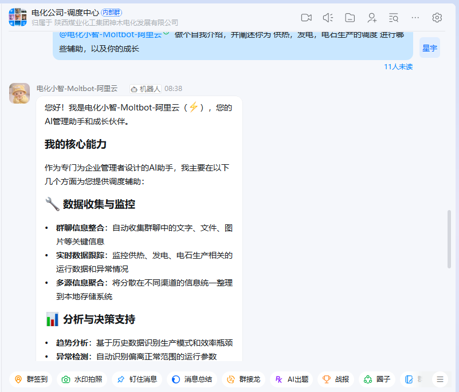Screen dimensions: 459x392
Task: Expand the partially hidden last toolbar item
Action: (x=412, y=379)
